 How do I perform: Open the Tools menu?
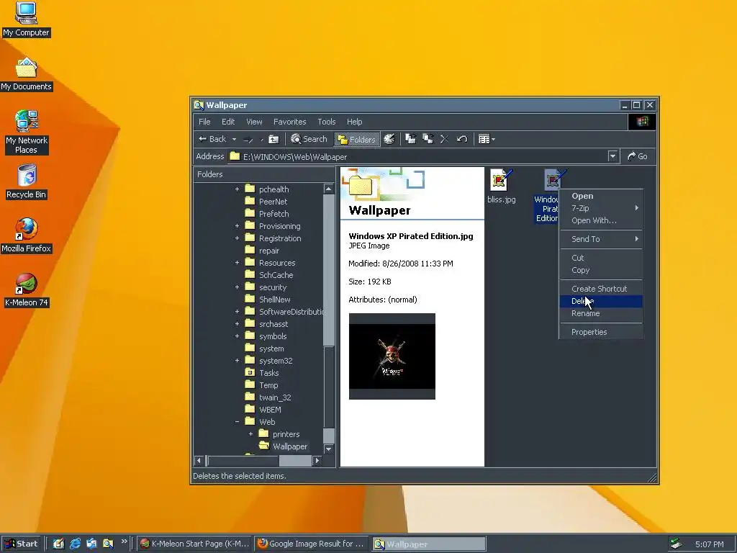click(x=326, y=122)
